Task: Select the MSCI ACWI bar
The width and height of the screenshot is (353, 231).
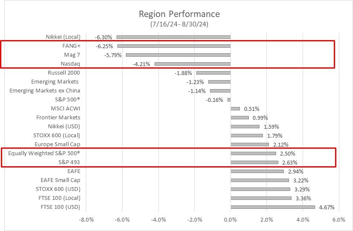Action: 235,109
